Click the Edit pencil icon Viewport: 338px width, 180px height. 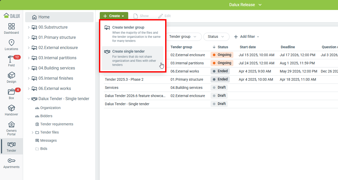161,16
